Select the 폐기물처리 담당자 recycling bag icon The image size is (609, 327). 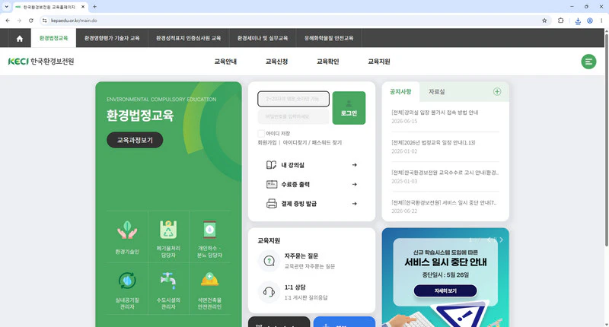pyautogui.click(x=168, y=230)
